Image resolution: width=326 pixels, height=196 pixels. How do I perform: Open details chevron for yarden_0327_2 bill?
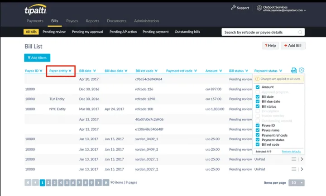[x=302, y=169]
